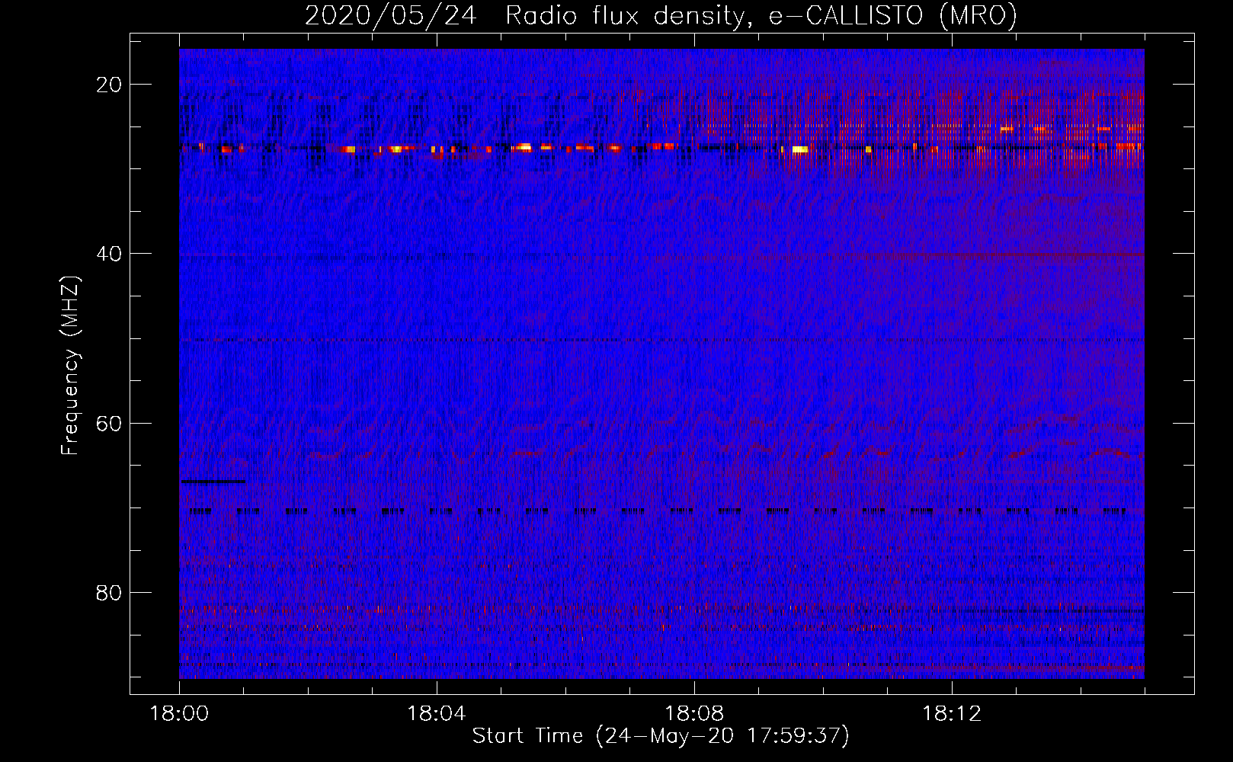Click the '18:08' time tick label
The height and width of the screenshot is (762, 1233).
(694, 714)
